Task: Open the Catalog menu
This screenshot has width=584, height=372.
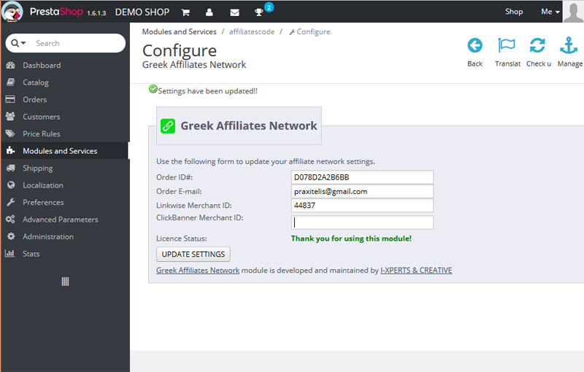Action: point(35,82)
